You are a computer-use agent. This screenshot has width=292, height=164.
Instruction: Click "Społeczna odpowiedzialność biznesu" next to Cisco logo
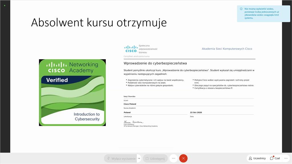point(148,49)
